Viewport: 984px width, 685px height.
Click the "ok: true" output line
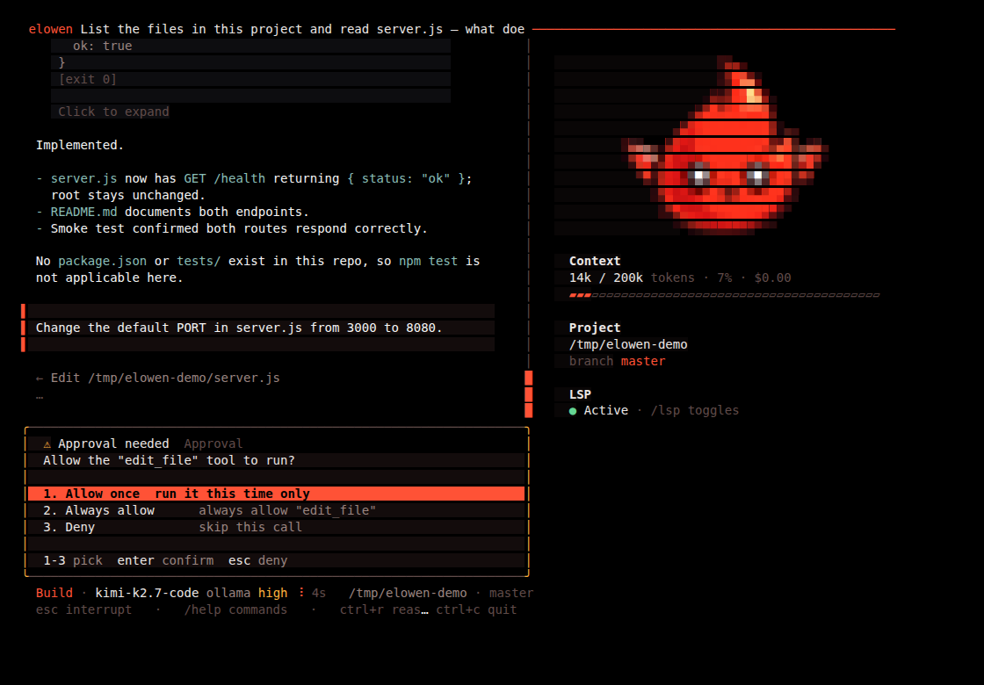tap(102, 46)
